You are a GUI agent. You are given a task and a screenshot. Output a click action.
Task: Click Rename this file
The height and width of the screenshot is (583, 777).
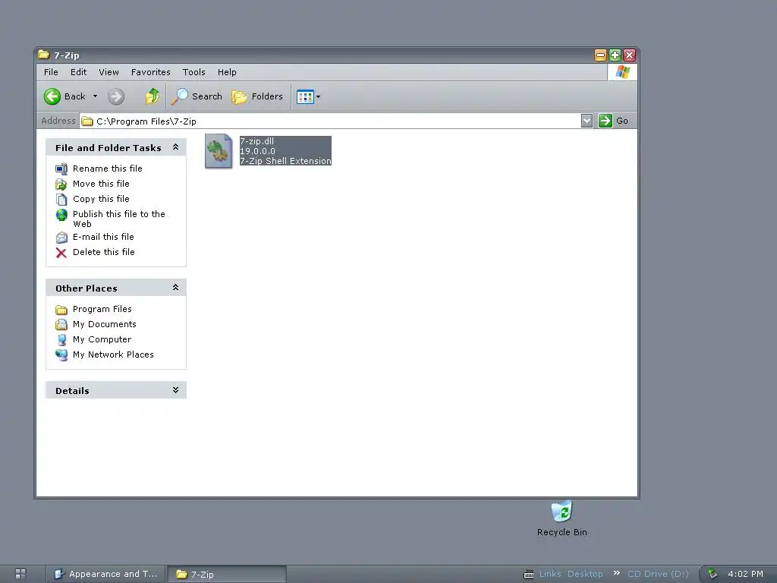point(108,169)
